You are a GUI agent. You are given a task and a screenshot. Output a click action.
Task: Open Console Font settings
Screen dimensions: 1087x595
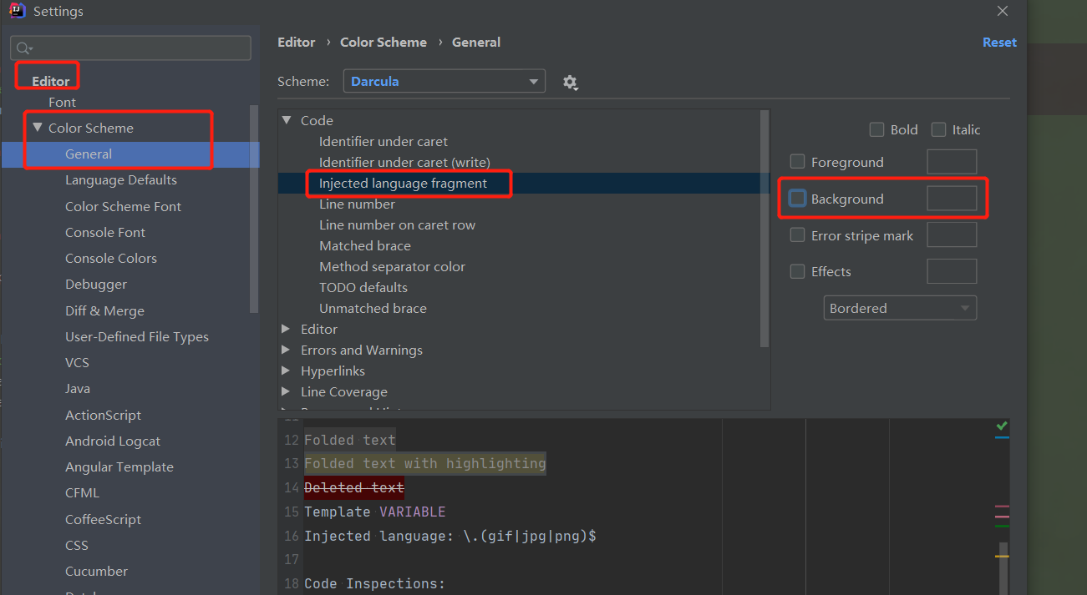[x=105, y=232]
